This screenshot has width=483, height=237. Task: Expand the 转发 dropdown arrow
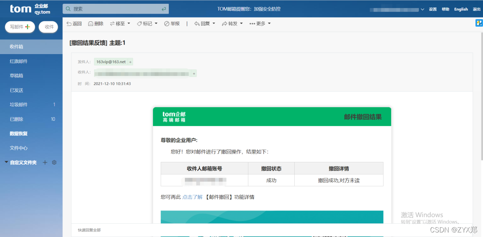[241, 24]
